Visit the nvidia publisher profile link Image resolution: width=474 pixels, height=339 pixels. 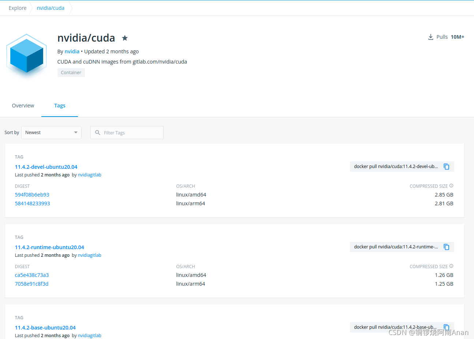[72, 51]
